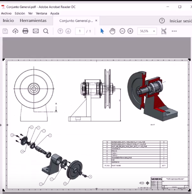This screenshot has height=194, width=192.
Task: Select the arrow selection tool
Action: tap(102, 31)
